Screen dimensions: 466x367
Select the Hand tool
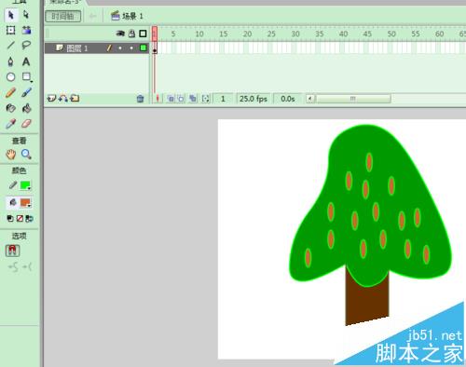pyautogui.click(x=11, y=154)
